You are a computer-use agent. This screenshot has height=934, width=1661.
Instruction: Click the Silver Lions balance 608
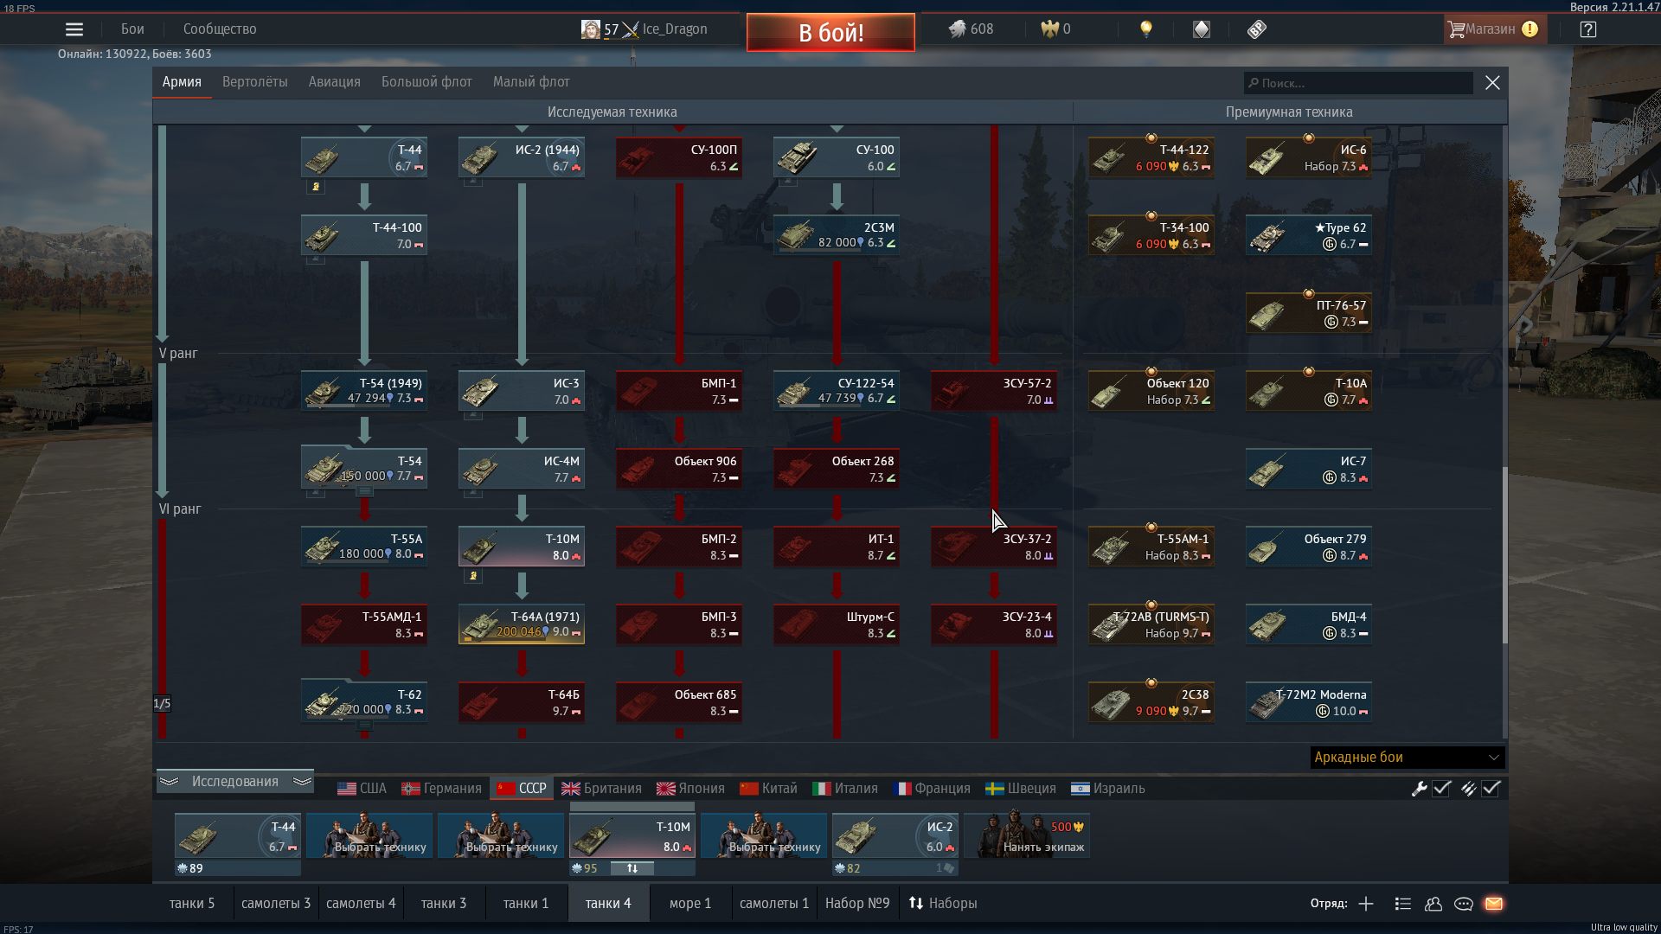tap(971, 29)
